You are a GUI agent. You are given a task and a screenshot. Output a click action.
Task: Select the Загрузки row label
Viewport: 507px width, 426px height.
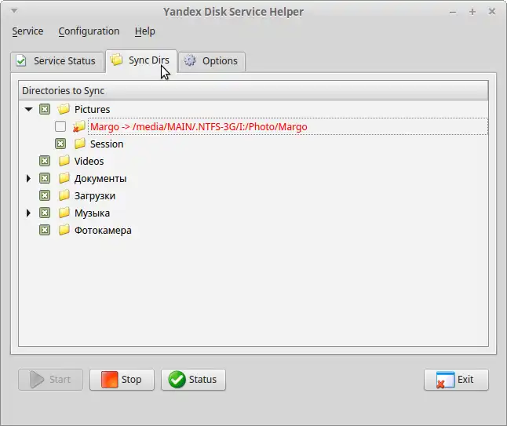(x=95, y=196)
